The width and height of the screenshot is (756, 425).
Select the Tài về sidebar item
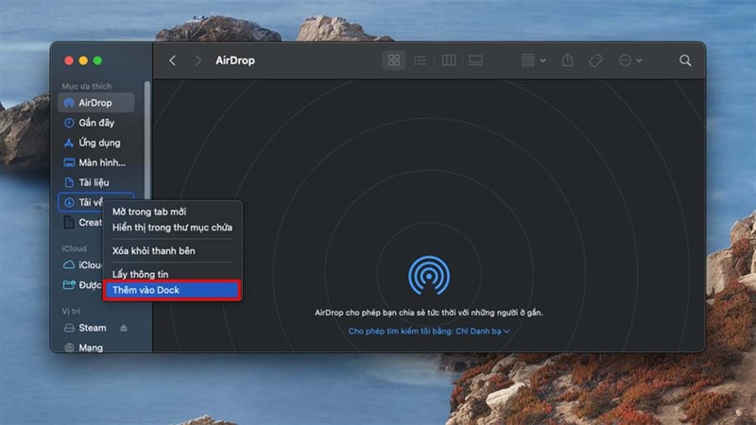click(82, 202)
